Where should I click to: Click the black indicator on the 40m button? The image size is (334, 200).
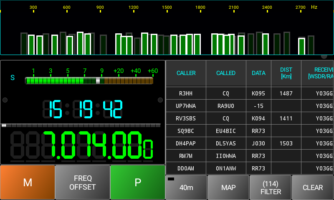(171, 179)
